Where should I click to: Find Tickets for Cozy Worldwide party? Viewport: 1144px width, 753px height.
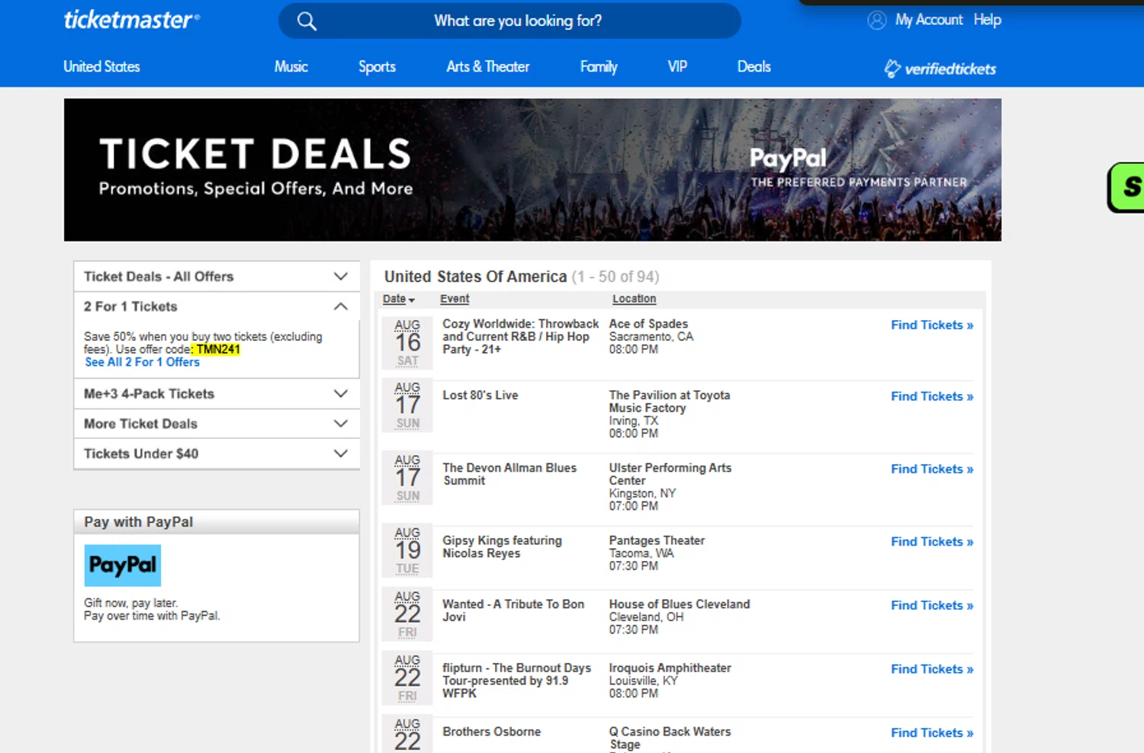(x=932, y=325)
